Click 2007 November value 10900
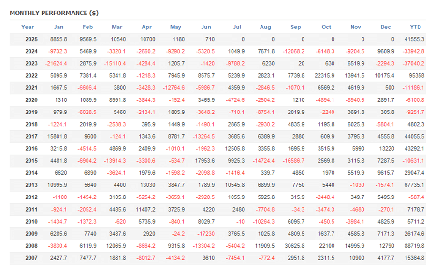Image resolution: width=435 pixels, height=268 pixels. point(357,258)
